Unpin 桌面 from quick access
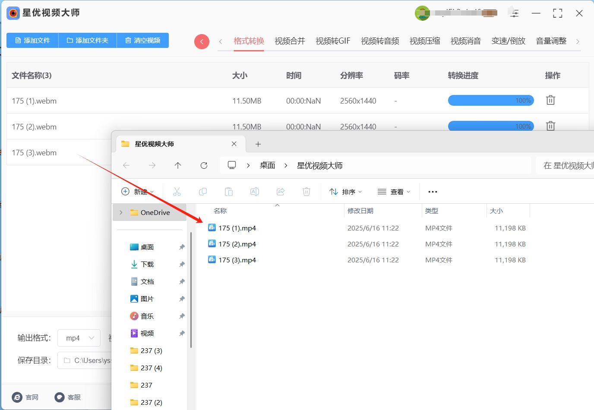The height and width of the screenshot is (410, 594). coord(182,247)
